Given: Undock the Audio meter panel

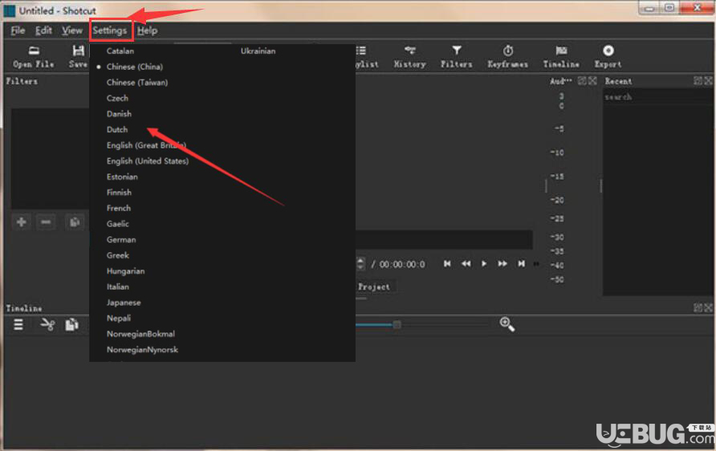Looking at the screenshot, I should pyautogui.click(x=582, y=81).
